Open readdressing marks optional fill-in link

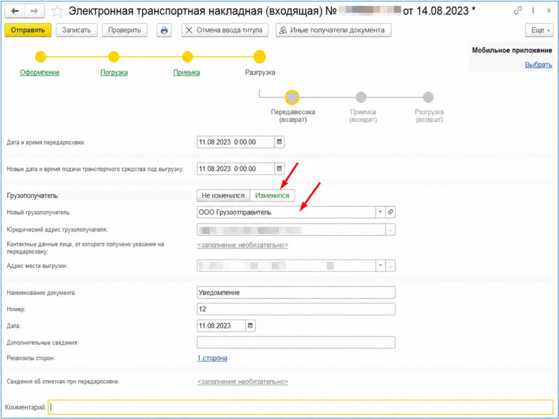(242, 381)
